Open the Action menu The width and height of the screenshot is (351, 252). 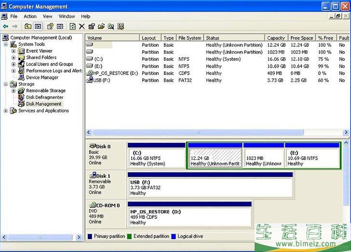tap(30, 16)
